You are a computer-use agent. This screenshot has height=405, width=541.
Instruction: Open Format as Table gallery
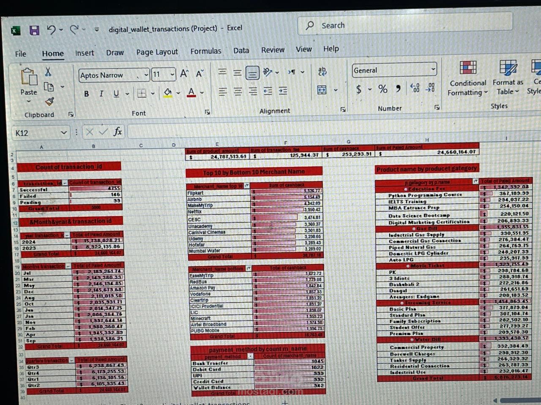[508, 78]
